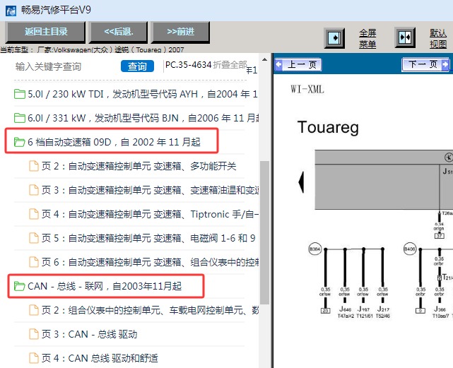
Task: Click folder icon of 6.0l BJN entry
Action: pyautogui.click(x=20, y=118)
